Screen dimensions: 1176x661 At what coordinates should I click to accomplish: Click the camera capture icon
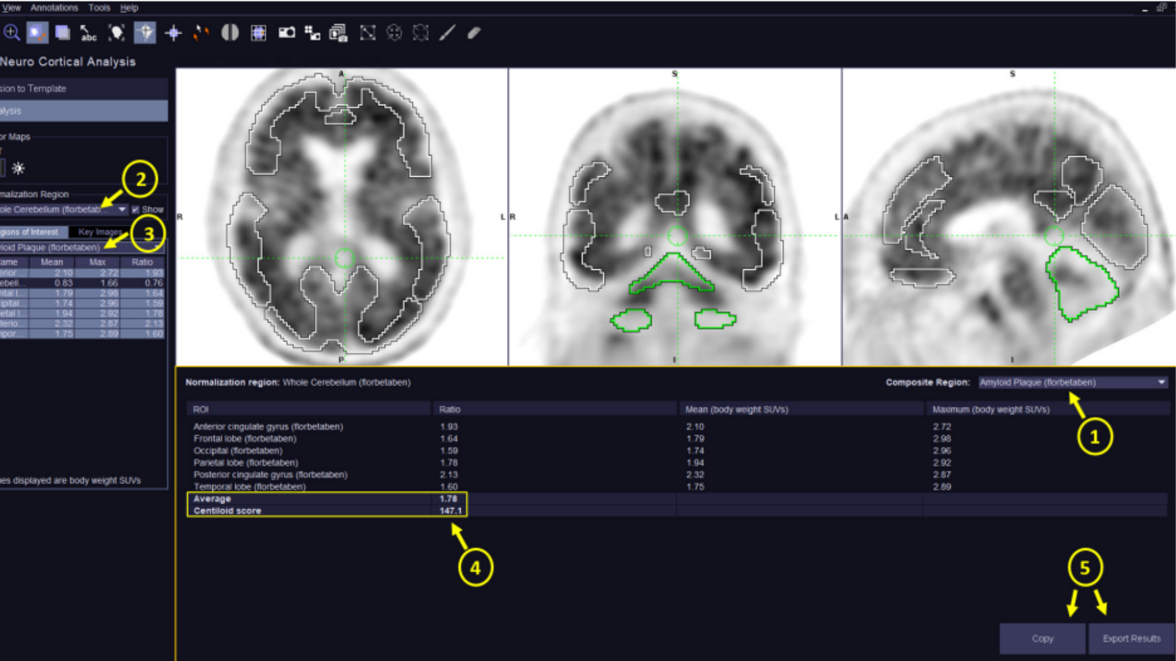(x=286, y=33)
